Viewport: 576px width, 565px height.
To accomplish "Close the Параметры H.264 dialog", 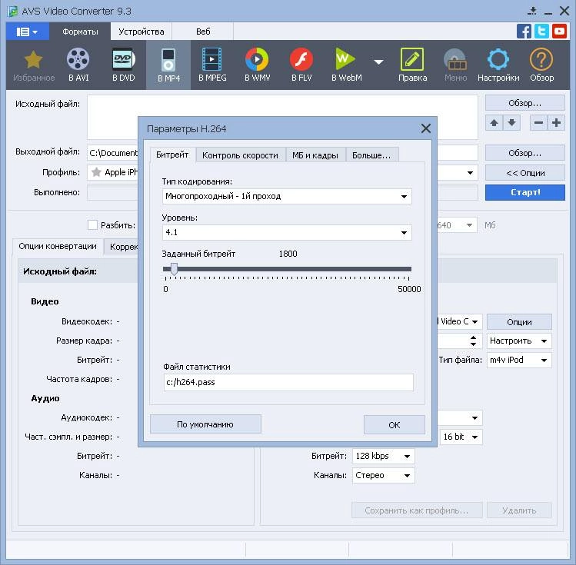I will point(426,128).
